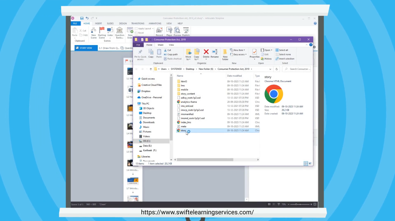Switch to the TRANSITIONS ribbon tab
This screenshot has height=221, width=395.
[x=138, y=23]
